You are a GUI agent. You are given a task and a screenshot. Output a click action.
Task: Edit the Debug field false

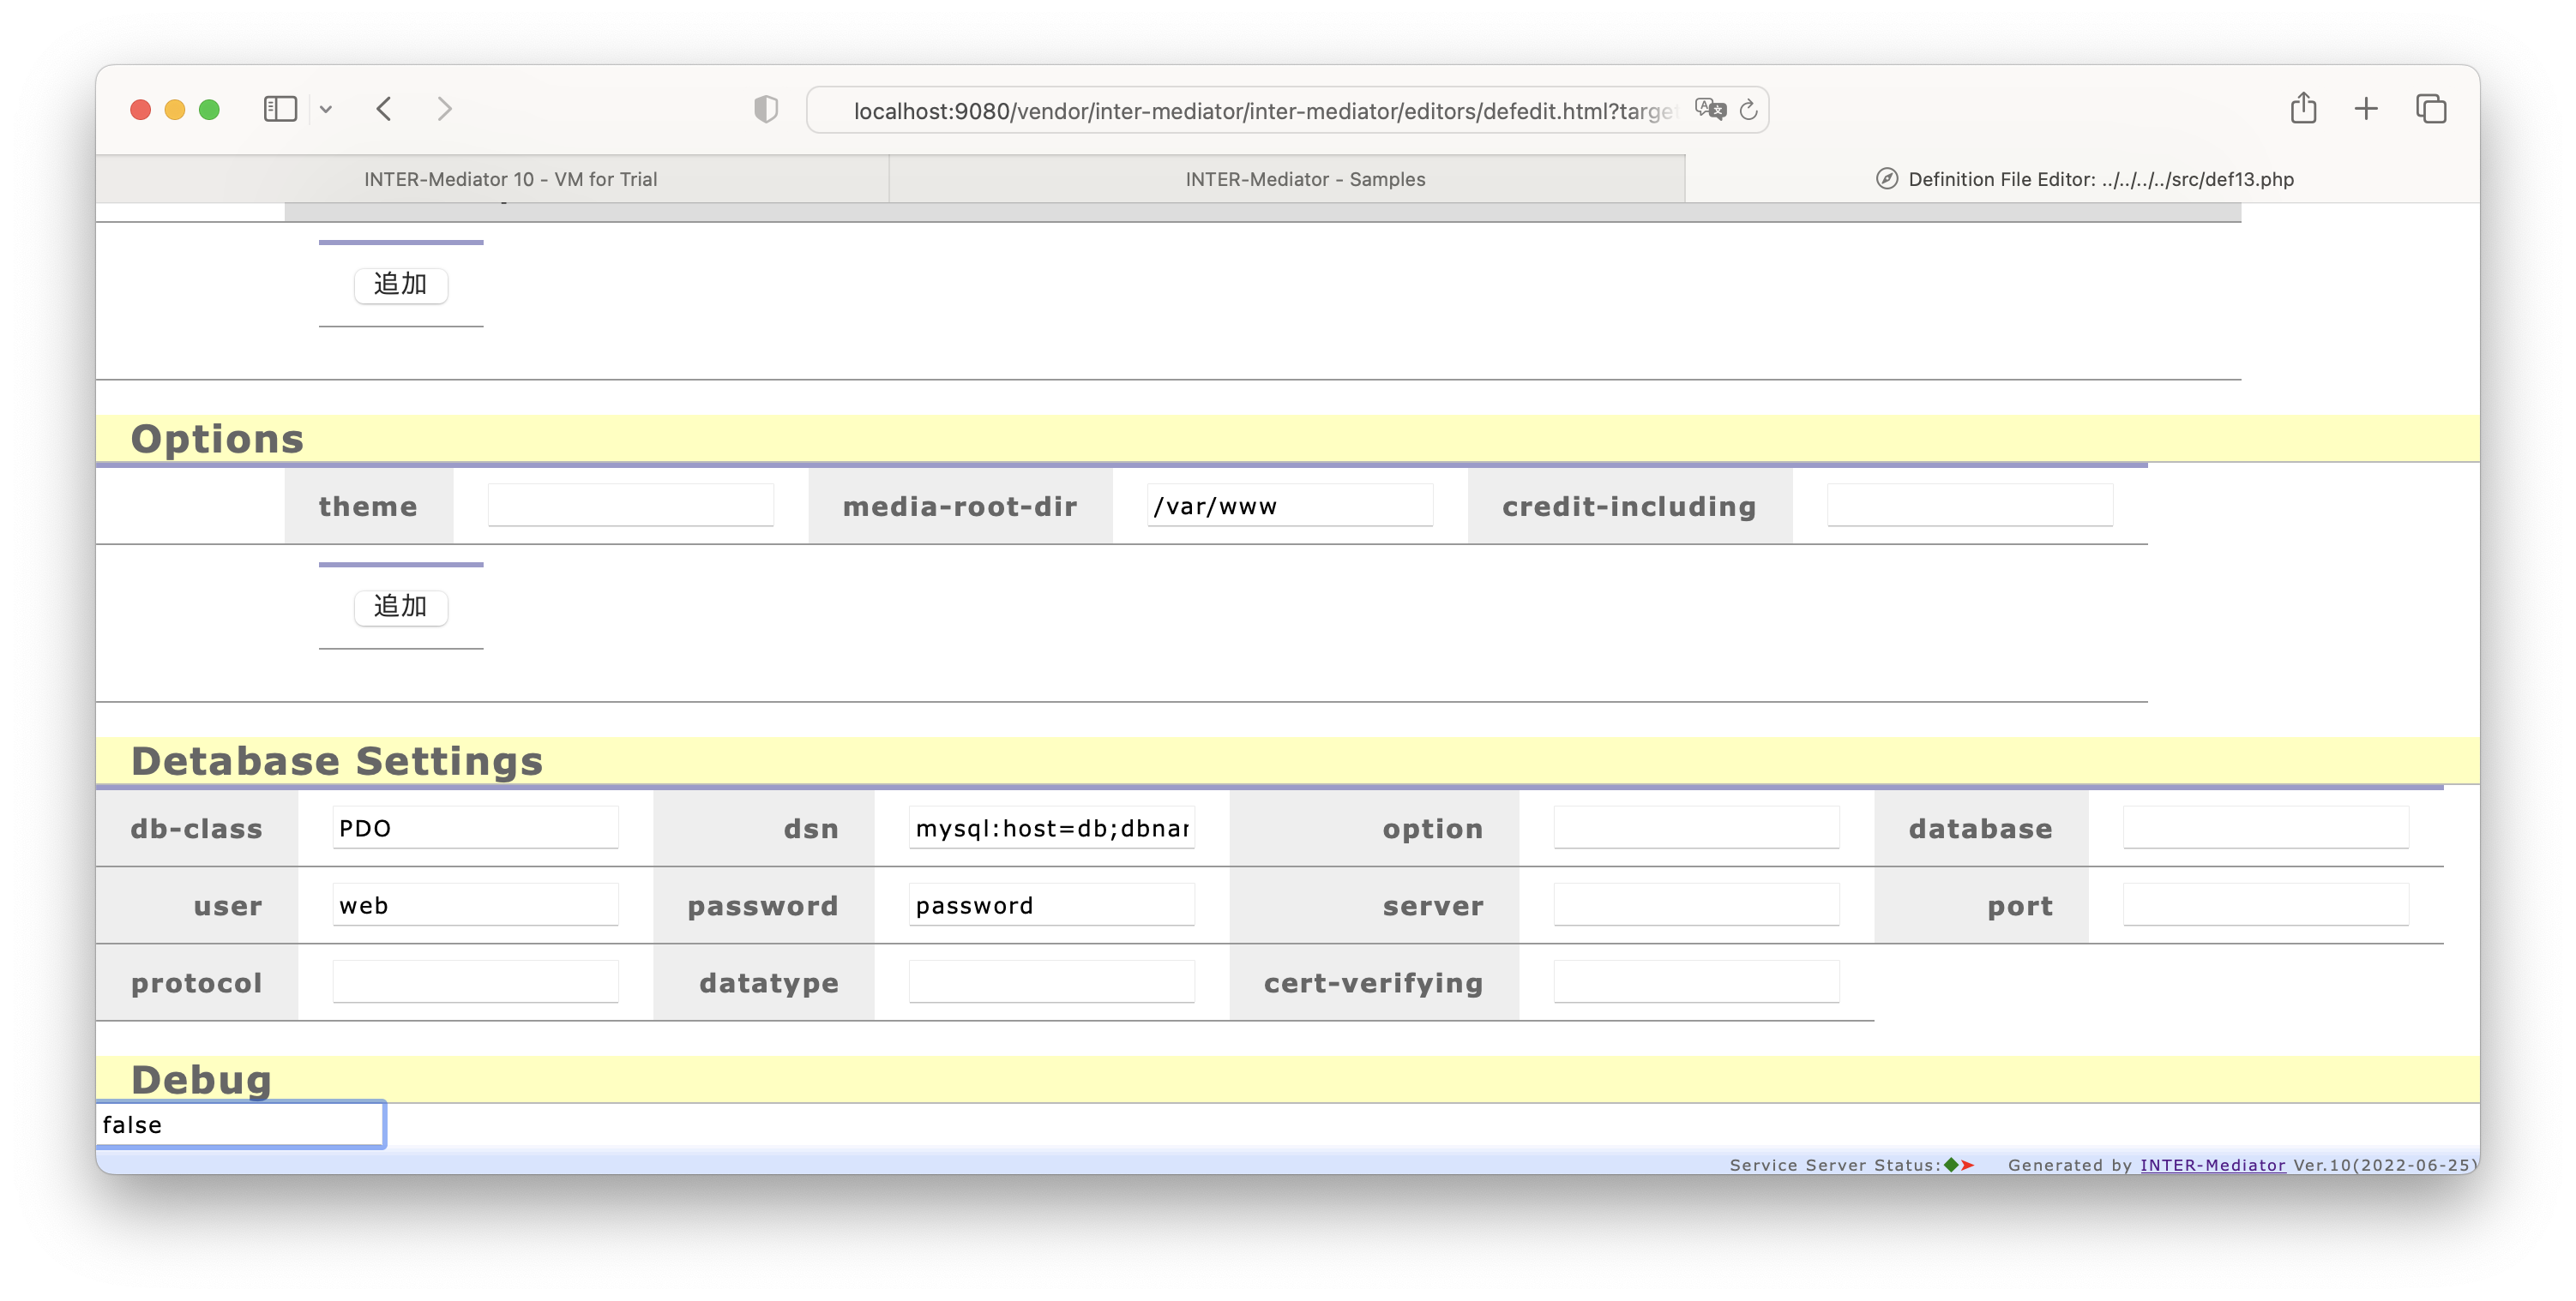[x=240, y=1124]
